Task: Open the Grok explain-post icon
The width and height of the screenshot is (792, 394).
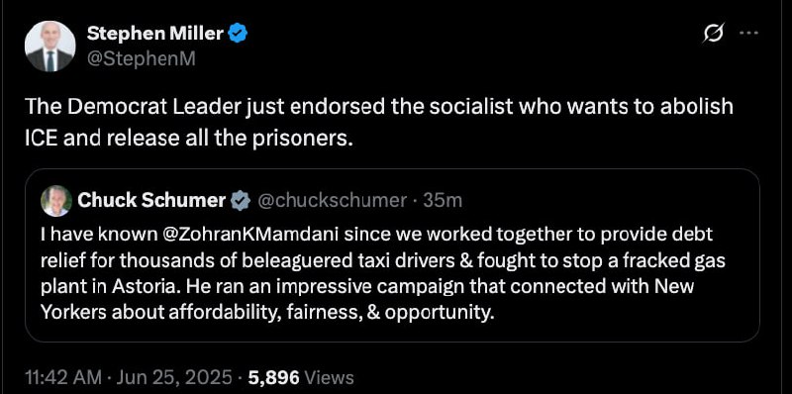Action: (x=714, y=34)
